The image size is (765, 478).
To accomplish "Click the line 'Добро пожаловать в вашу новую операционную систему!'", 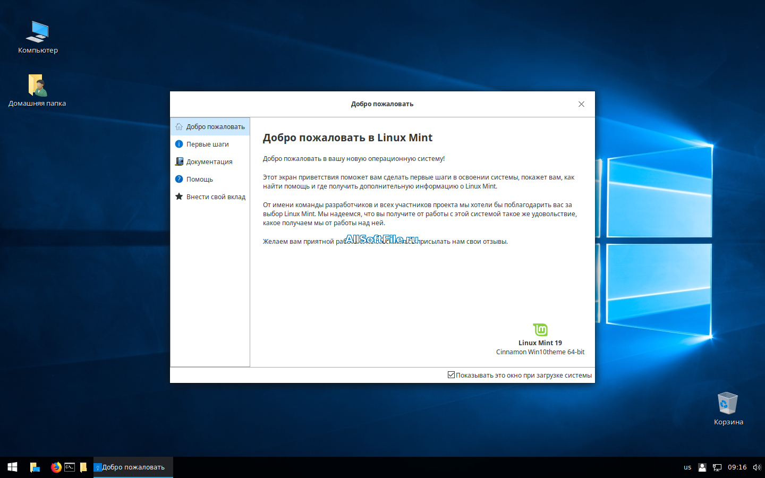I will click(x=354, y=159).
